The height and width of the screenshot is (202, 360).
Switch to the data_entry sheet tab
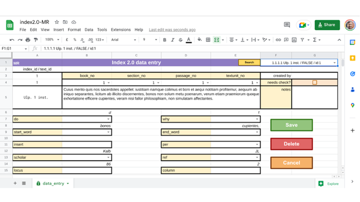pos(53,184)
